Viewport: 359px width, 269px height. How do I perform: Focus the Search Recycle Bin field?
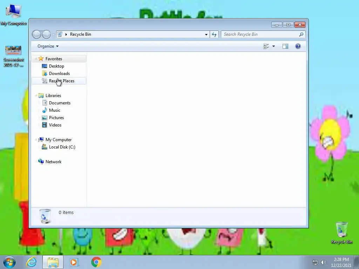pyautogui.click(x=263, y=34)
